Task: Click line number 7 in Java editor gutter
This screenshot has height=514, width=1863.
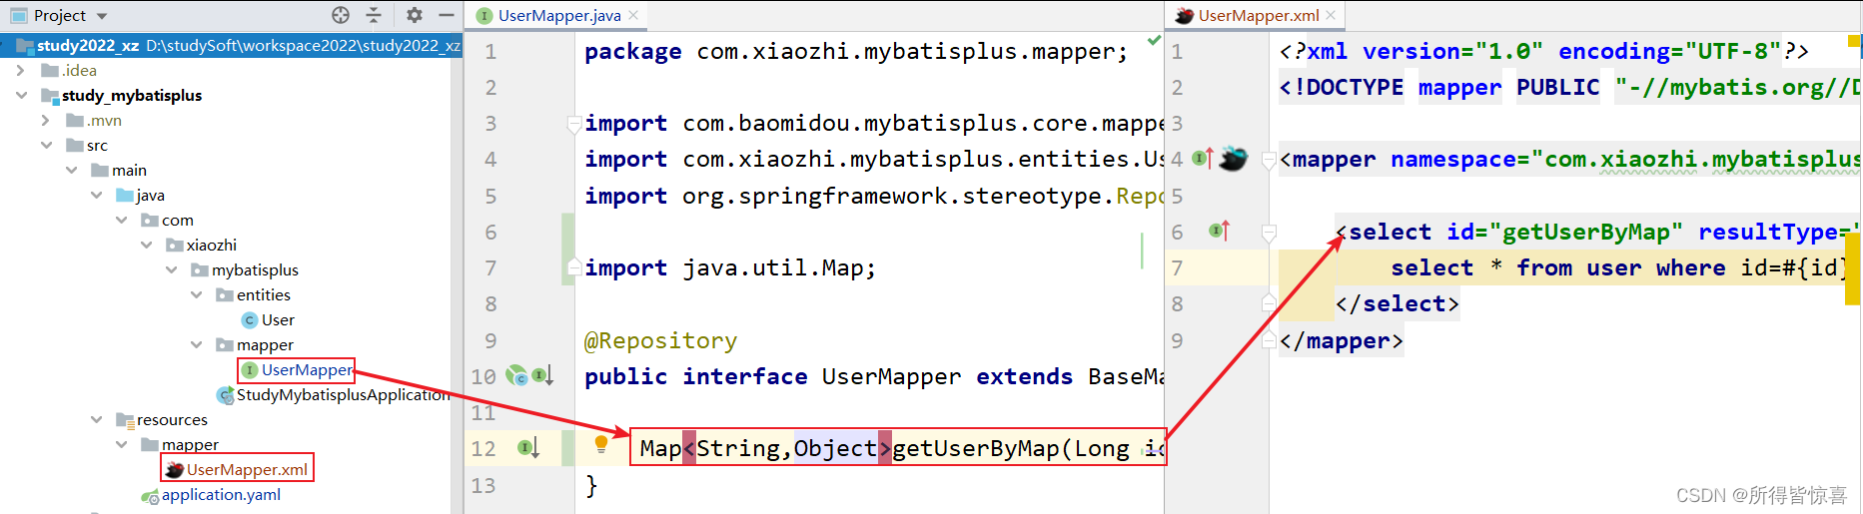Action: point(490,267)
